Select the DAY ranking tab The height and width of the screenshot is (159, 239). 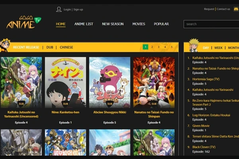pos(206,48)
